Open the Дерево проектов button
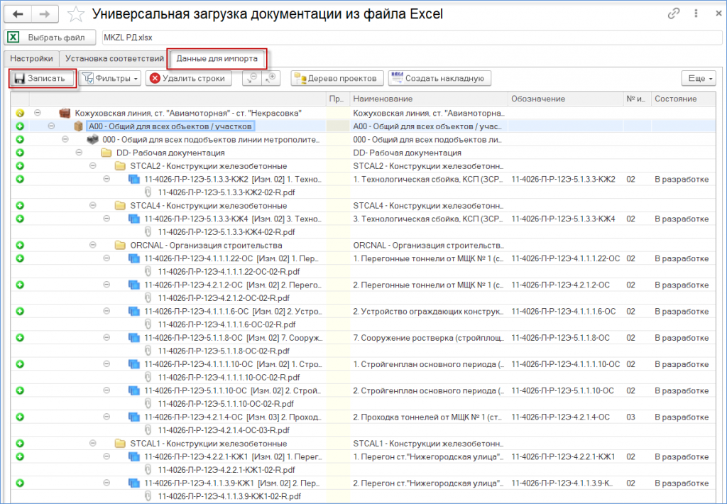Screen dimensions: 727x504 [338, 78]
